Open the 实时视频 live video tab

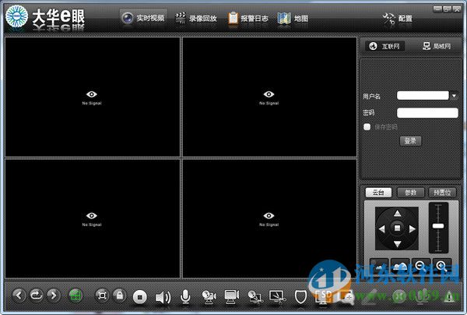point(143,18)
